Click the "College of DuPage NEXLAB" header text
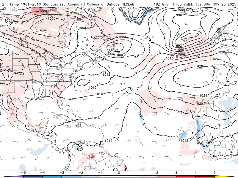This screenshot has width=238, height=178. [x=110, y=4]
